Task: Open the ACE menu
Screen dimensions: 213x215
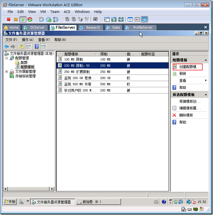Action: (67, 12)
